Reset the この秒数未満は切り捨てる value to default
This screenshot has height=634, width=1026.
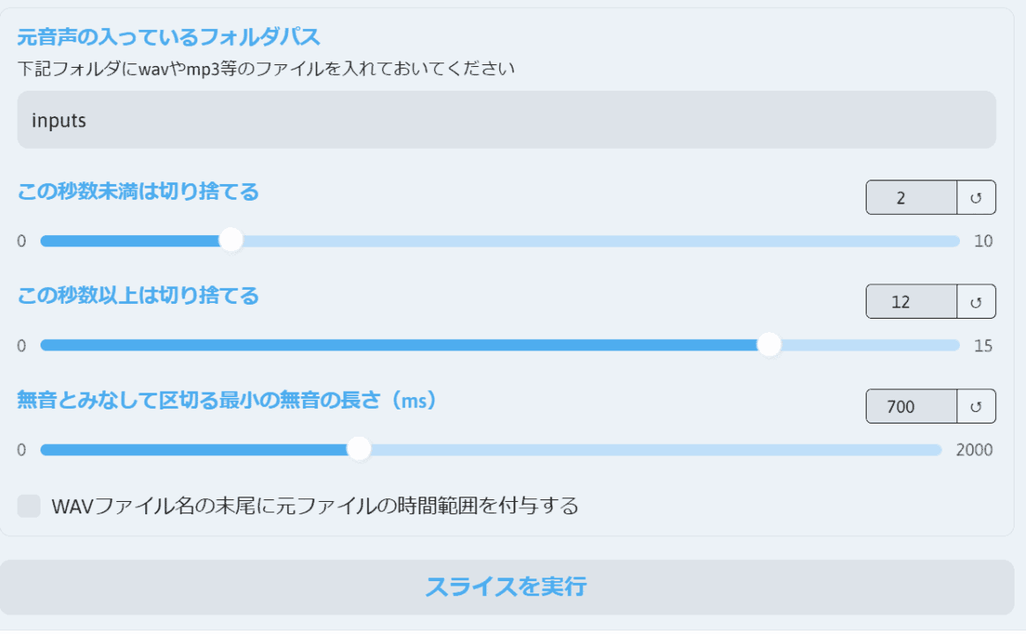click(977, 197)
